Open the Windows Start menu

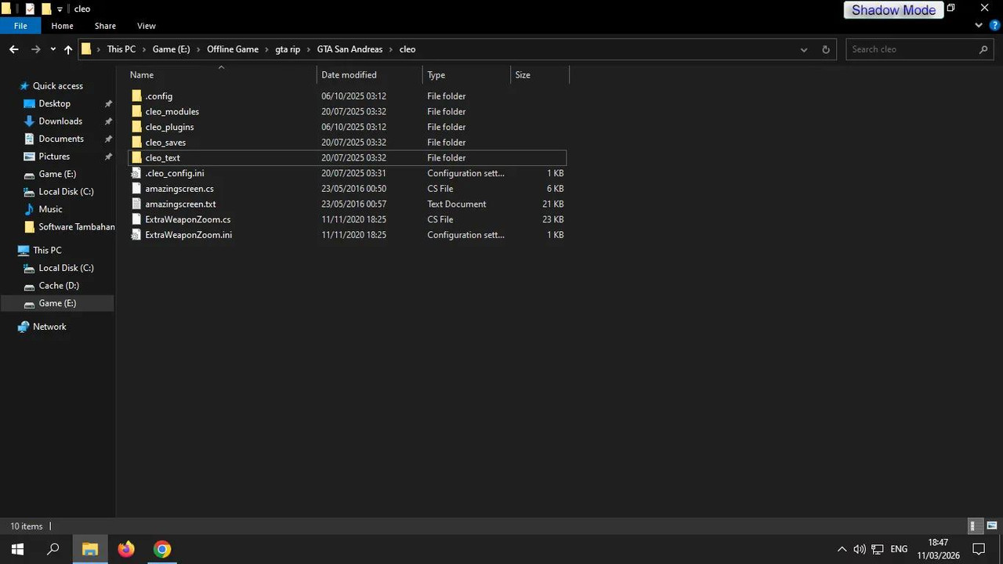coord(18,549)
